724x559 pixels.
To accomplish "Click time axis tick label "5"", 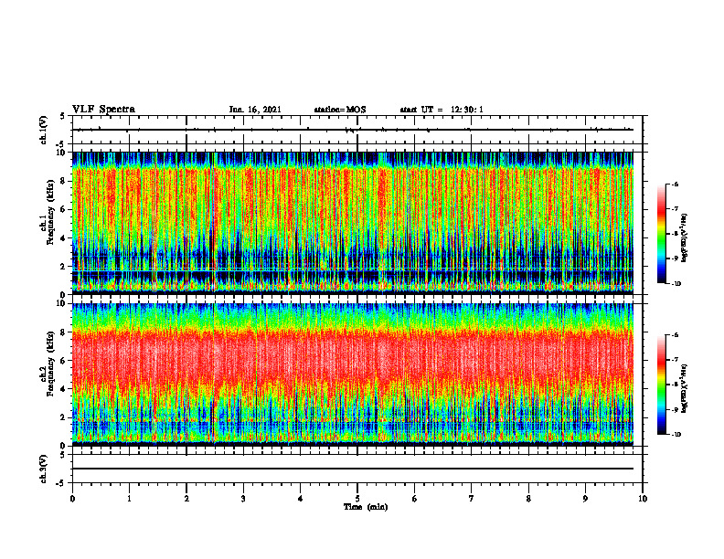I will pyautogui.click(x=357, y=499).
